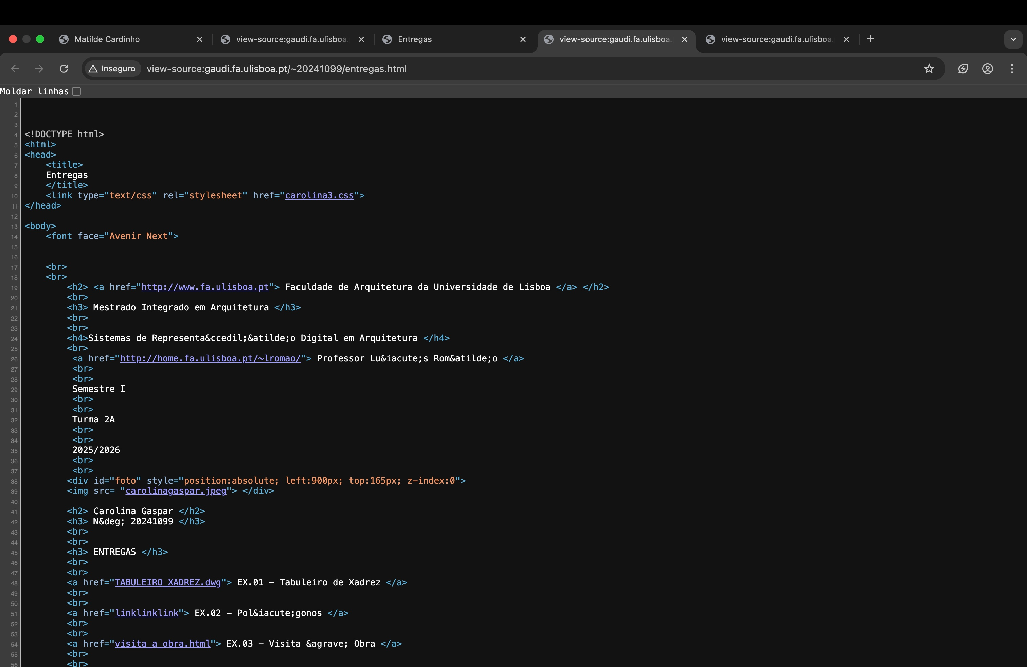This screenshot has width=1027, height=667.
Task: Follow the visita_a_obra.html link
Action: [x=162, y=644]
